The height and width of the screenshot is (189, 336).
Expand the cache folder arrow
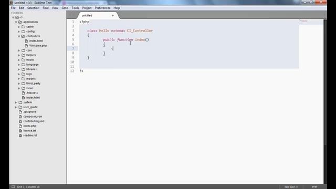tap(19, 27)
